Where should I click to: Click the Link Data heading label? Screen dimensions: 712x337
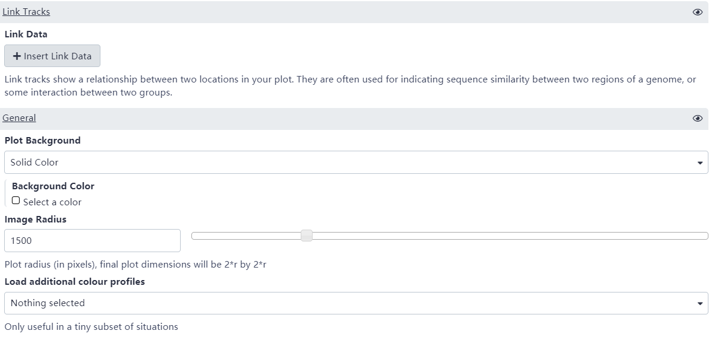click(26, 34)
